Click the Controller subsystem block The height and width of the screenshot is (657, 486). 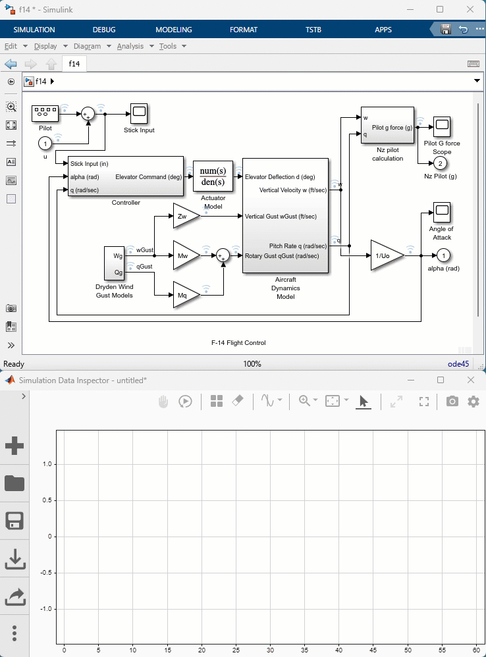(x=125, y=176)
